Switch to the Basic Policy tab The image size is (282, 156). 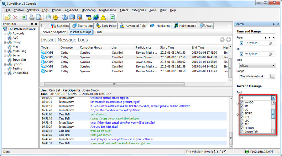coord(106,26)
